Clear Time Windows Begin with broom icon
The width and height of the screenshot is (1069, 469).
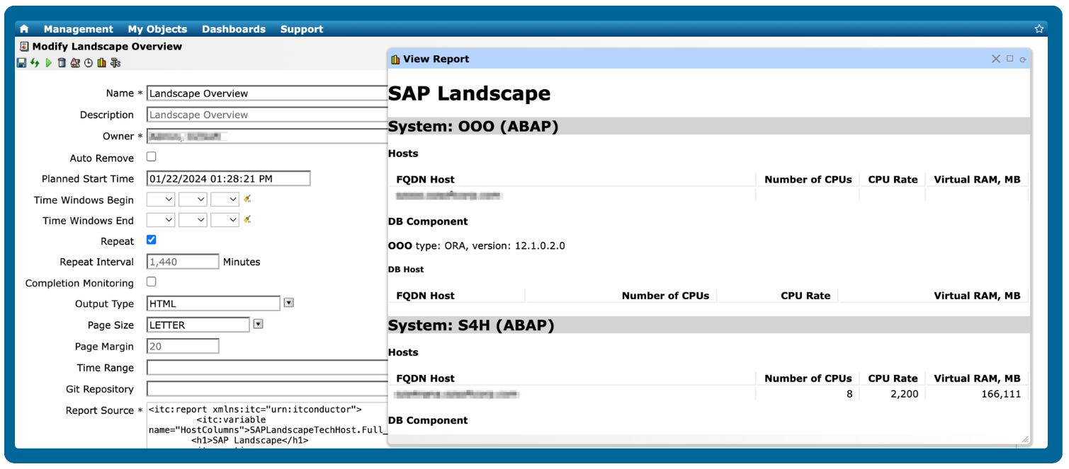pos(247,199)
